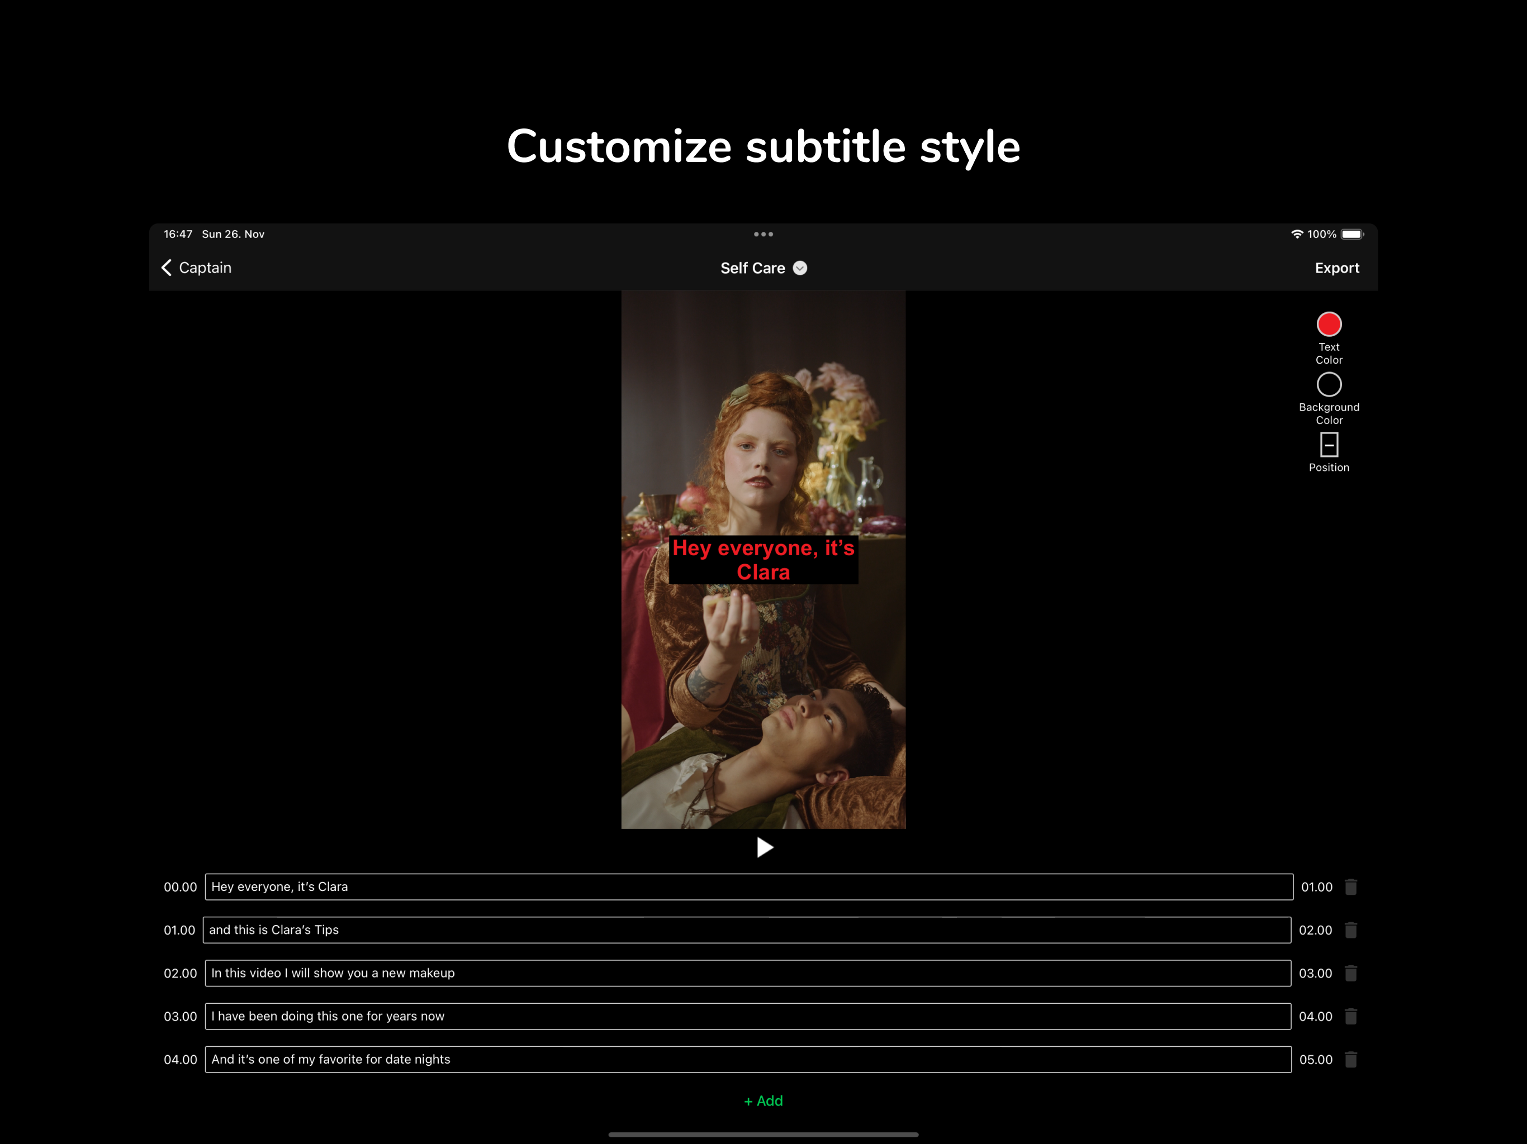Open the subtitle Position icon
The width and height of the screenshot is (1527, 1144).
(x=1328, y=445)
